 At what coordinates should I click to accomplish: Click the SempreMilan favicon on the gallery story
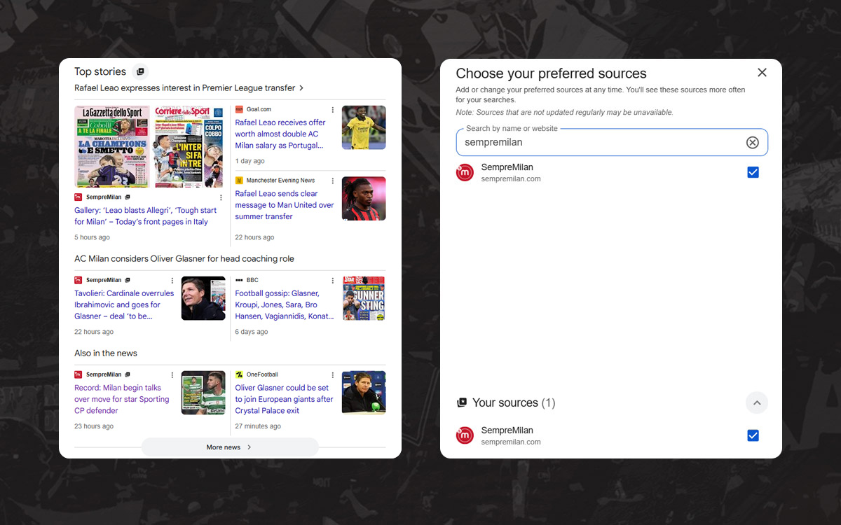click(78, 197)
